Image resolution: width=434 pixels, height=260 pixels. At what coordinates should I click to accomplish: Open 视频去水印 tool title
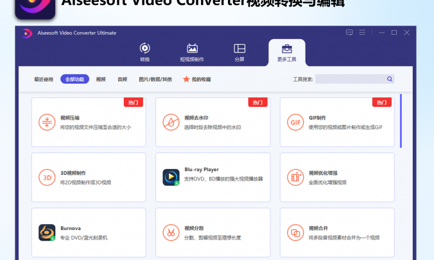click(196, 118)
